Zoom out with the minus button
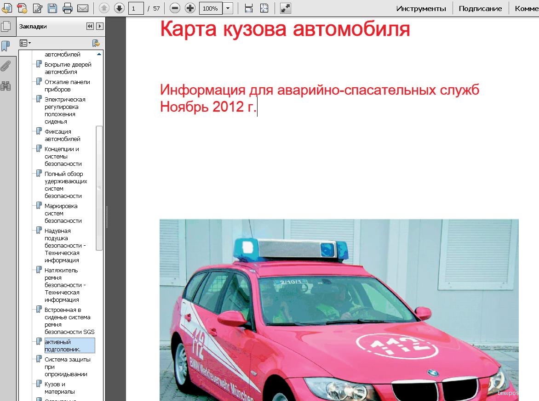Viewport: 539px width, 401px height. click(x=175, y=8)
